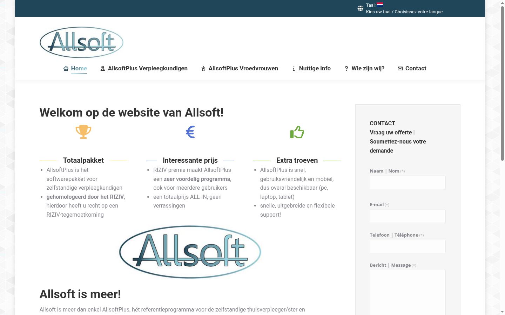
Task: Click the nurse icon beside Verpleegkundigen
Action: (x=103, y=69)
